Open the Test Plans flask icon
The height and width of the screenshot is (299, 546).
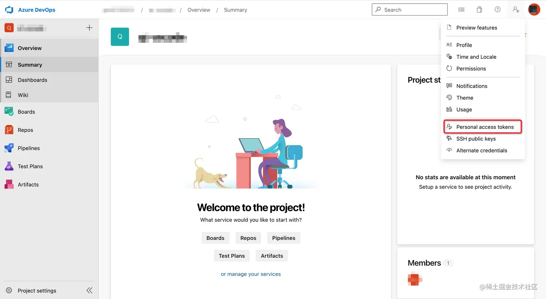[9, 166]
